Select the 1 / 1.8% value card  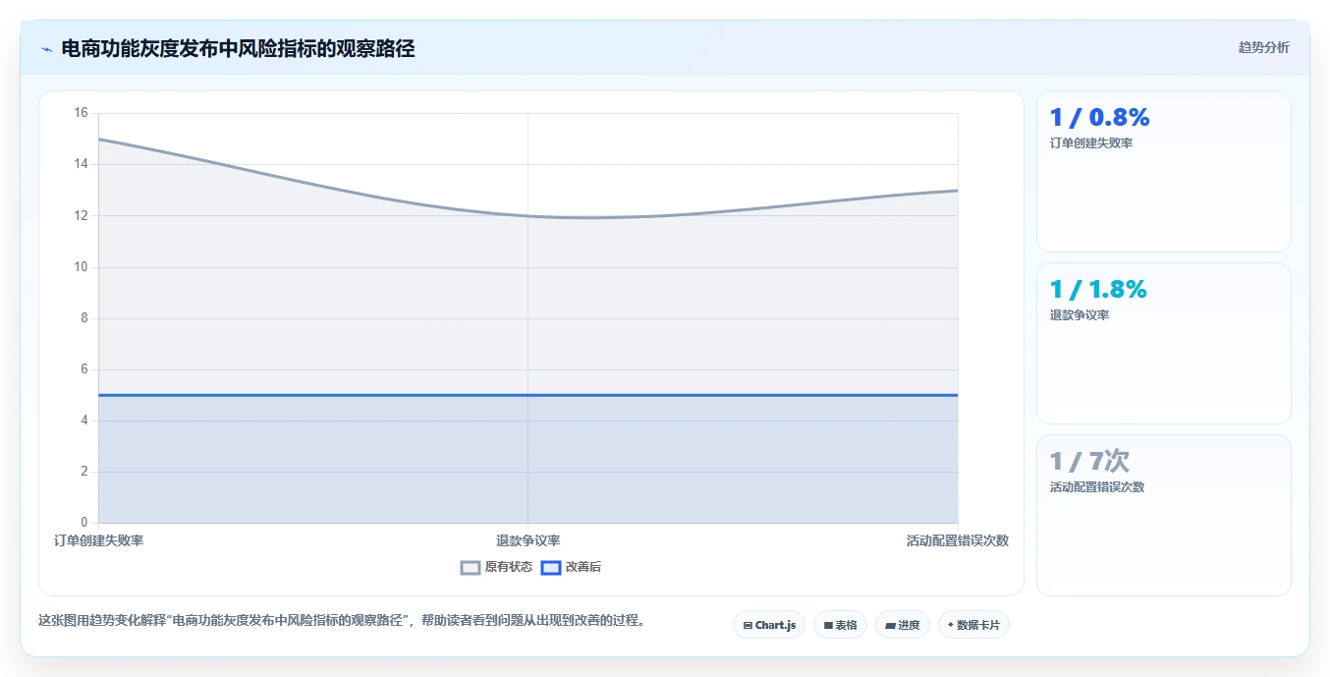point(1164,344)
